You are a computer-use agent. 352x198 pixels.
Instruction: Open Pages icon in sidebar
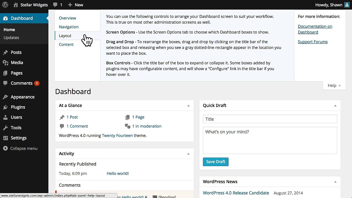tap(5, 73)
